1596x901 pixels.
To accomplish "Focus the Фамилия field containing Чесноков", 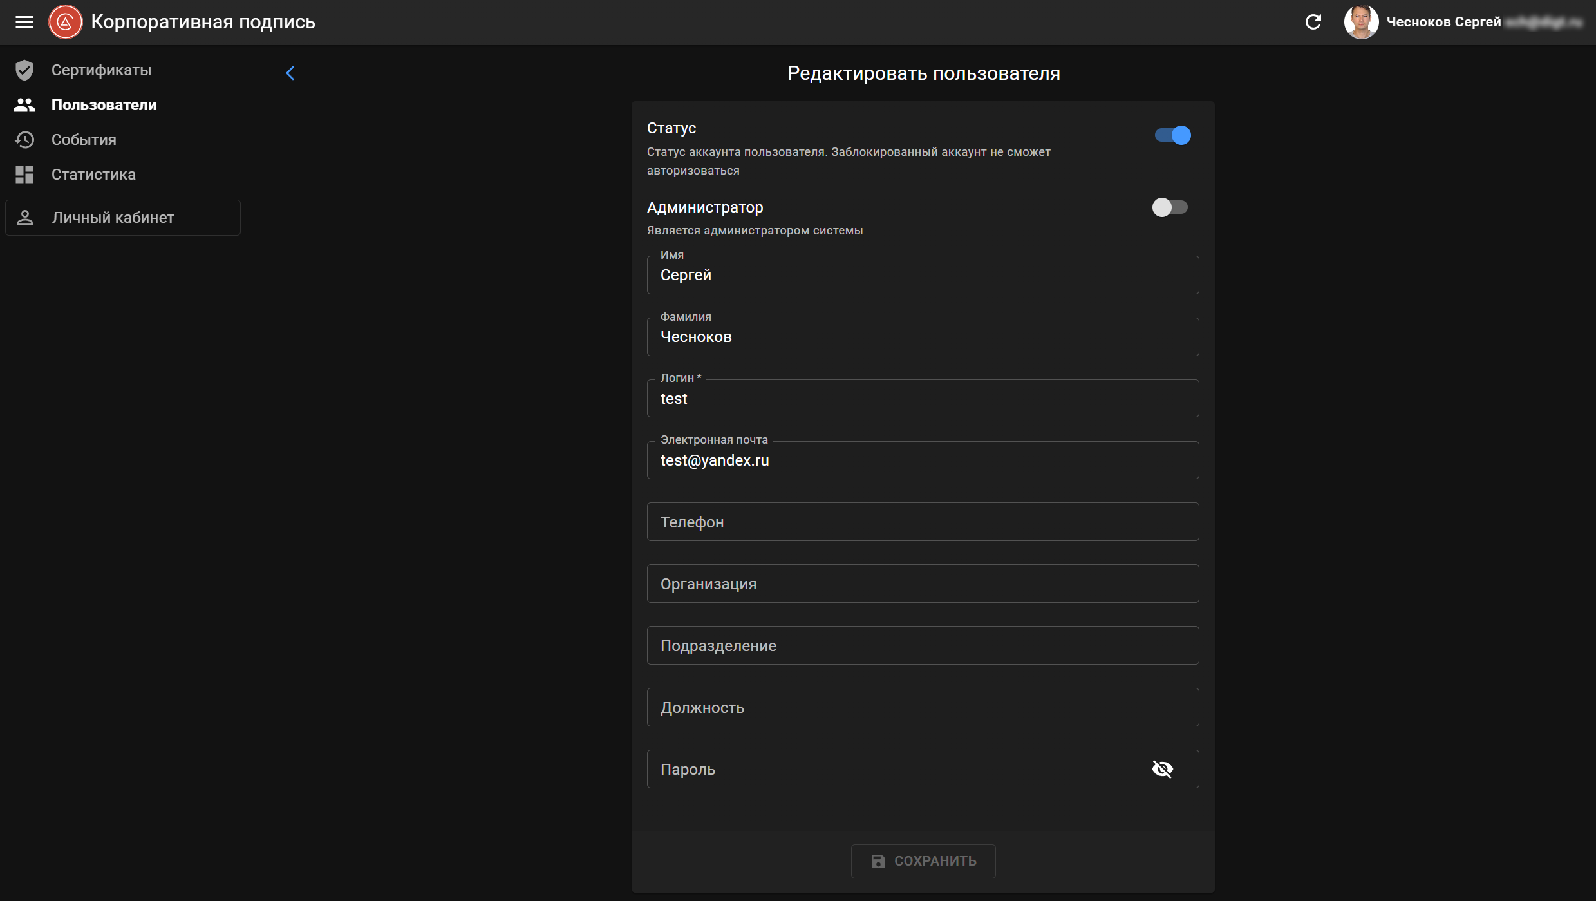I will 923,337.
